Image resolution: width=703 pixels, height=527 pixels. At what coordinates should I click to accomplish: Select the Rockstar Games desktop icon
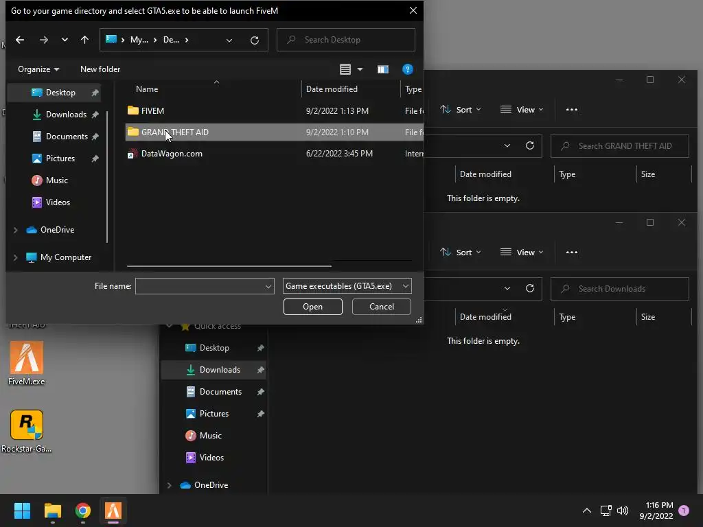tap(27, 431)
